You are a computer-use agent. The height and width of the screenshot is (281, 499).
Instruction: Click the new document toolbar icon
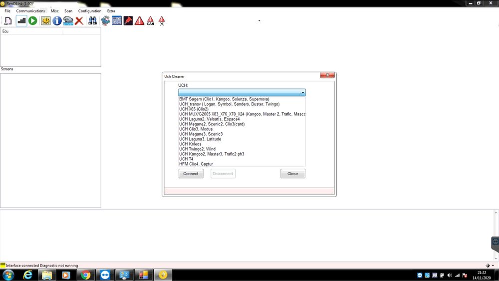tap(8, 21)
